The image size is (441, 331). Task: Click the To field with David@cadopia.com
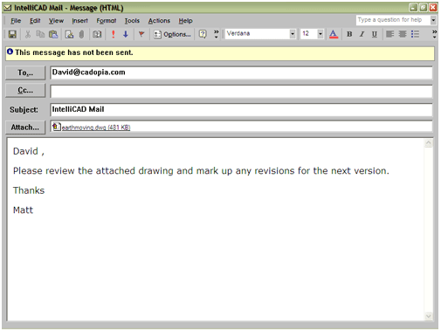(x=241, y=72)
